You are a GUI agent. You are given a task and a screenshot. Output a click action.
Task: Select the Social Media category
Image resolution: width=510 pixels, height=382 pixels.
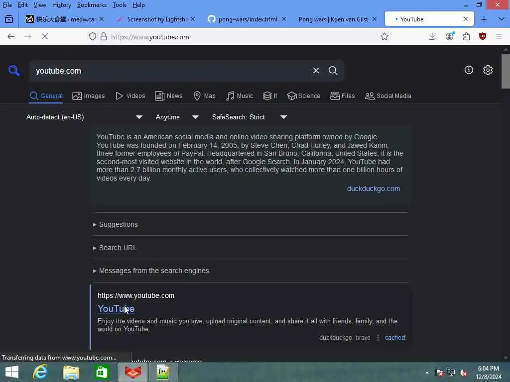pos(388,96)
